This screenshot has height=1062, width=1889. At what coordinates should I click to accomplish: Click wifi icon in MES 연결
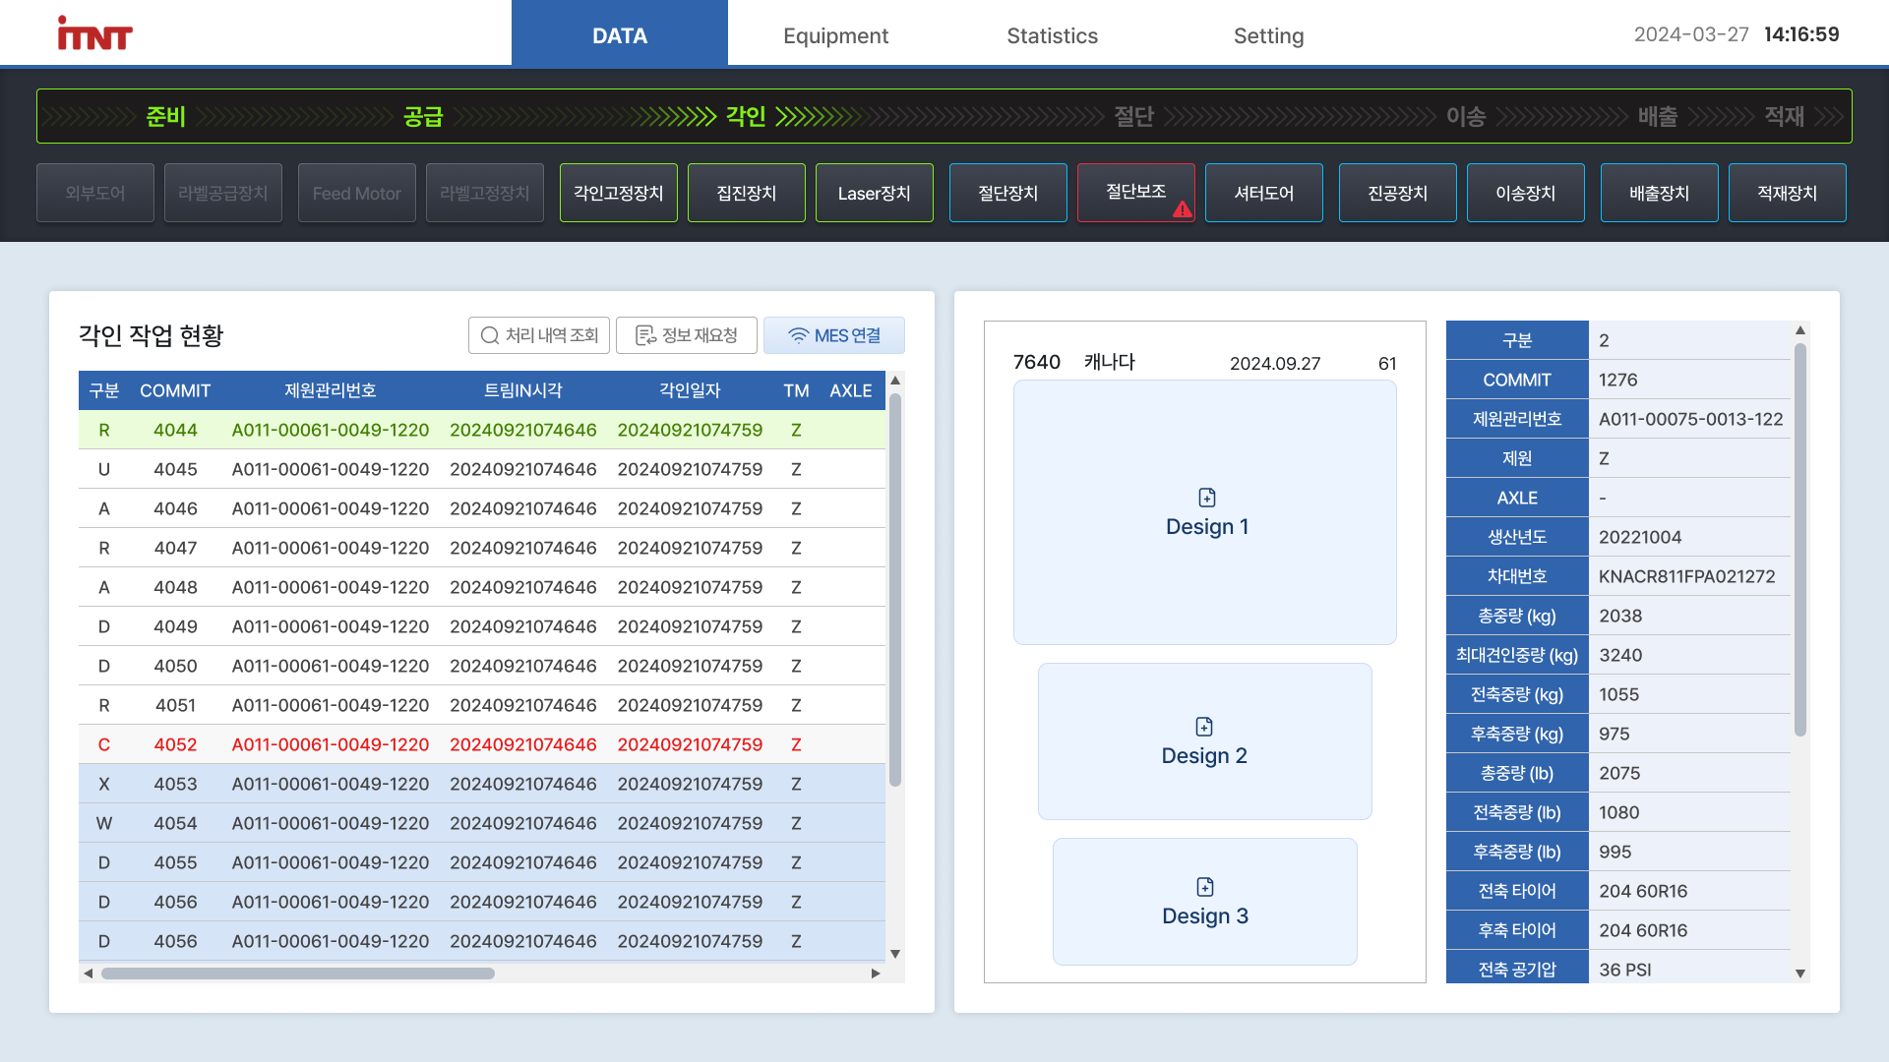pos(798,336)
